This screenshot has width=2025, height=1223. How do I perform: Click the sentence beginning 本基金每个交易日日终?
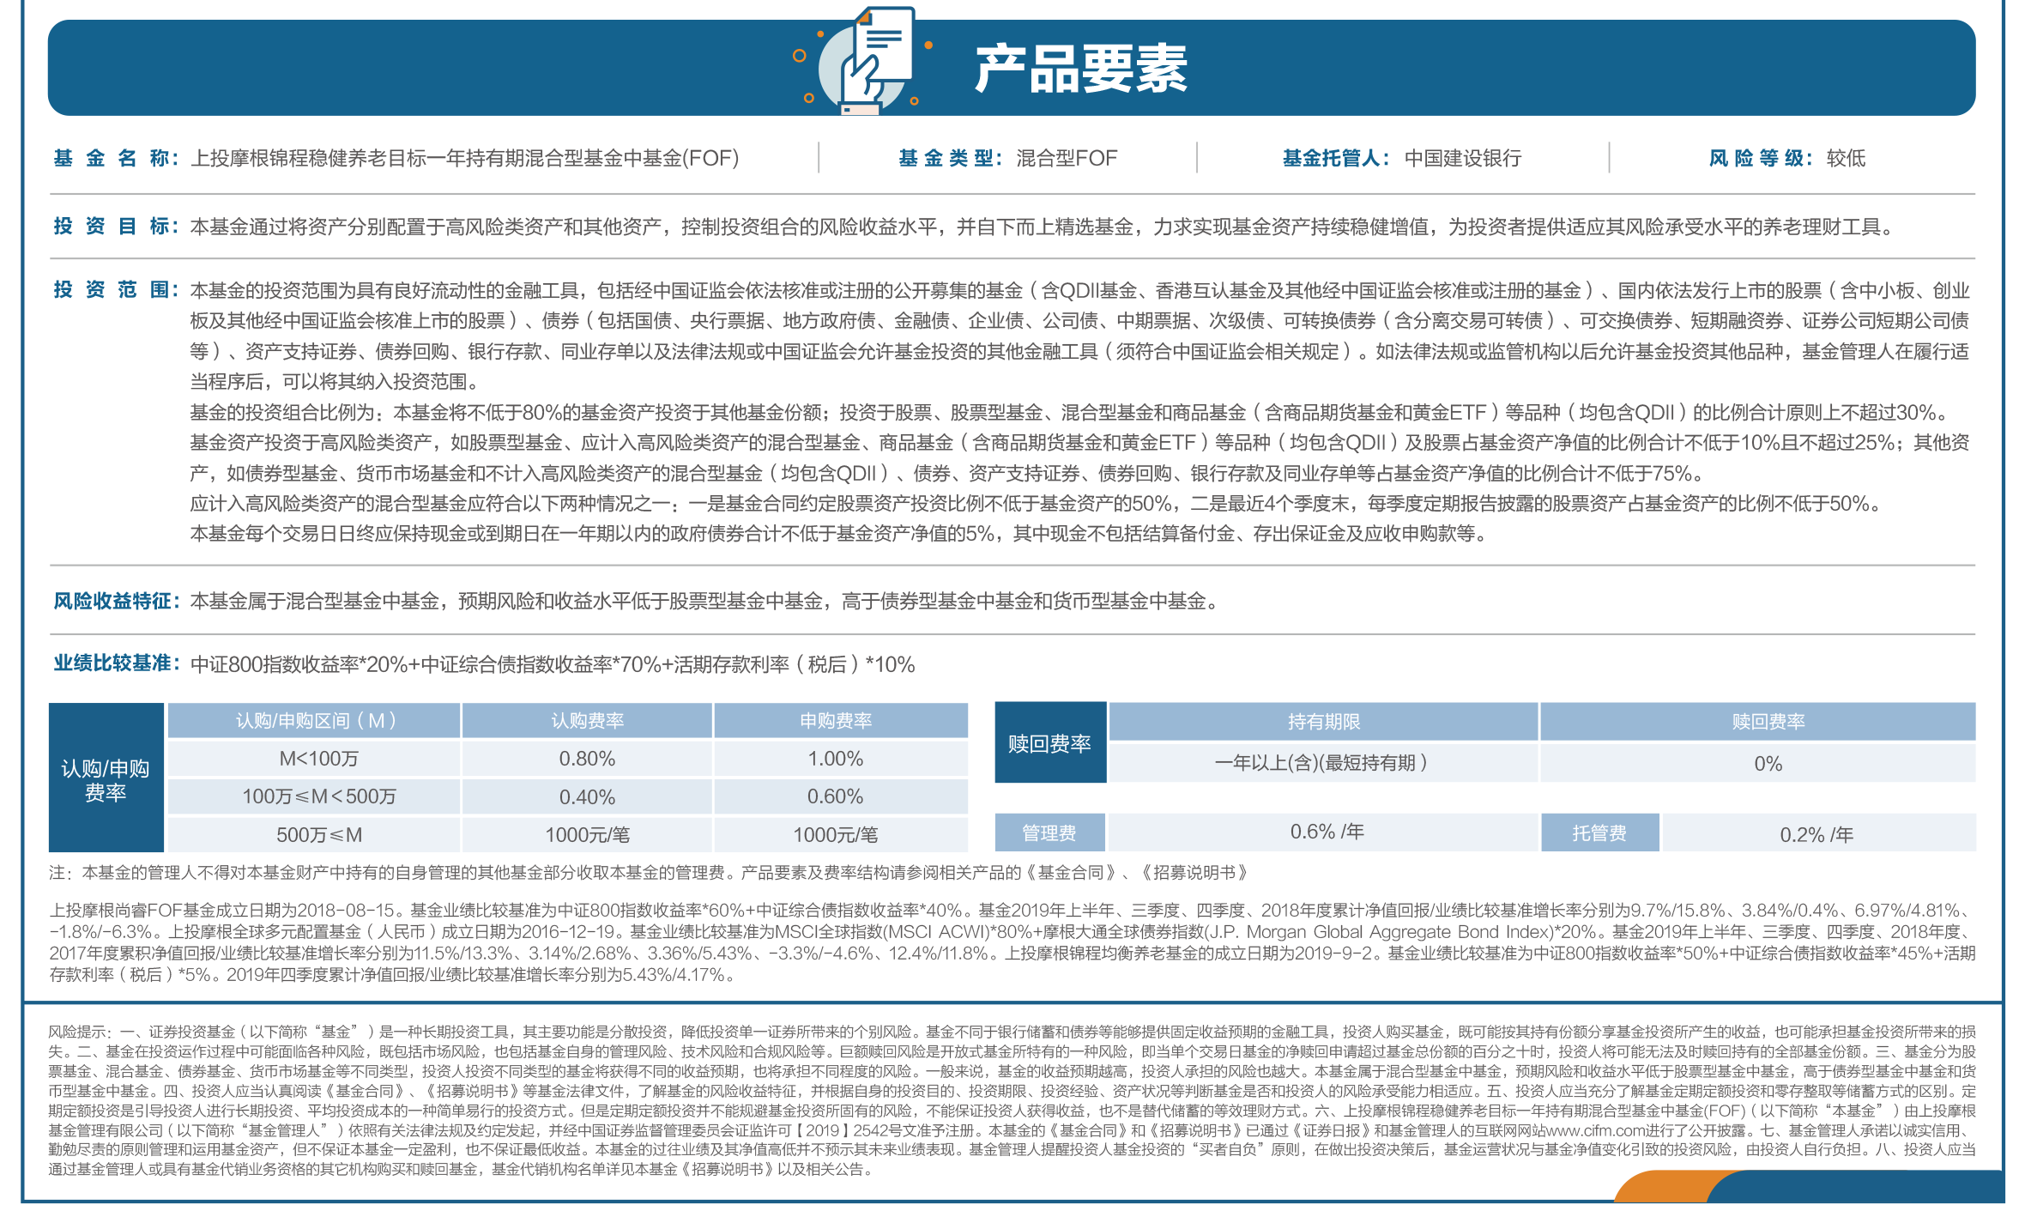[842, 534]
